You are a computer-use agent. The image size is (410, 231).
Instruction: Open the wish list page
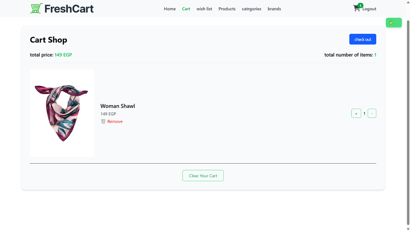[204, 9]
